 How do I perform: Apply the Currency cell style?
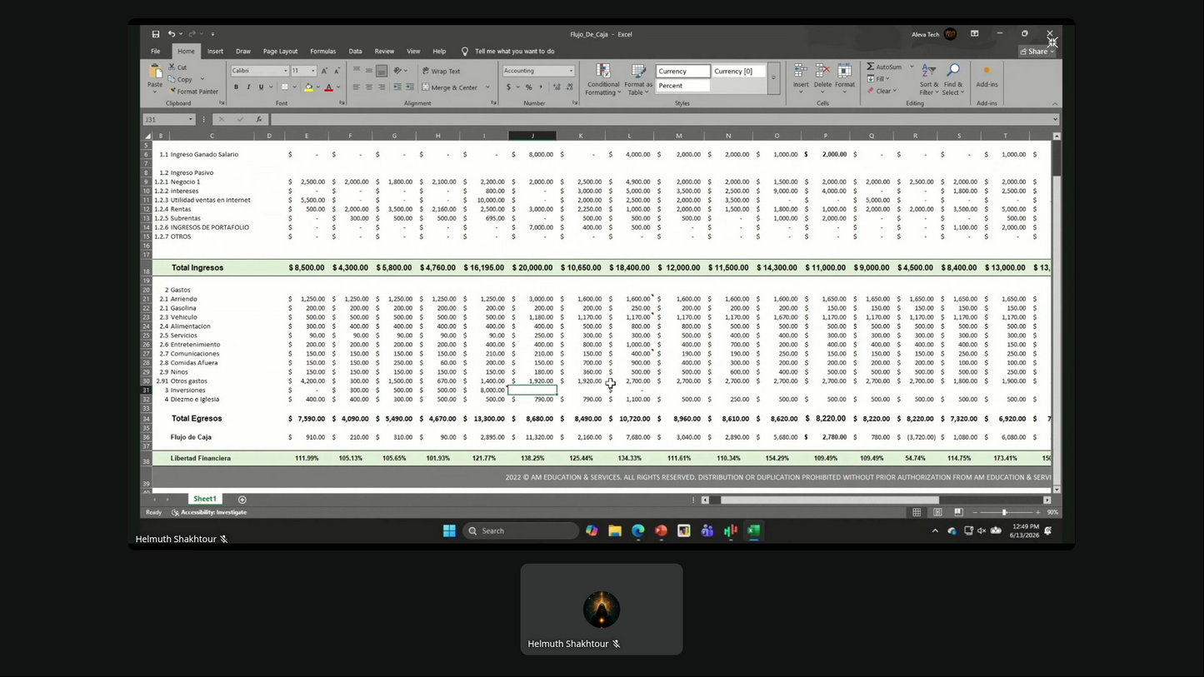pyautogui.click(x=682, y=72)
